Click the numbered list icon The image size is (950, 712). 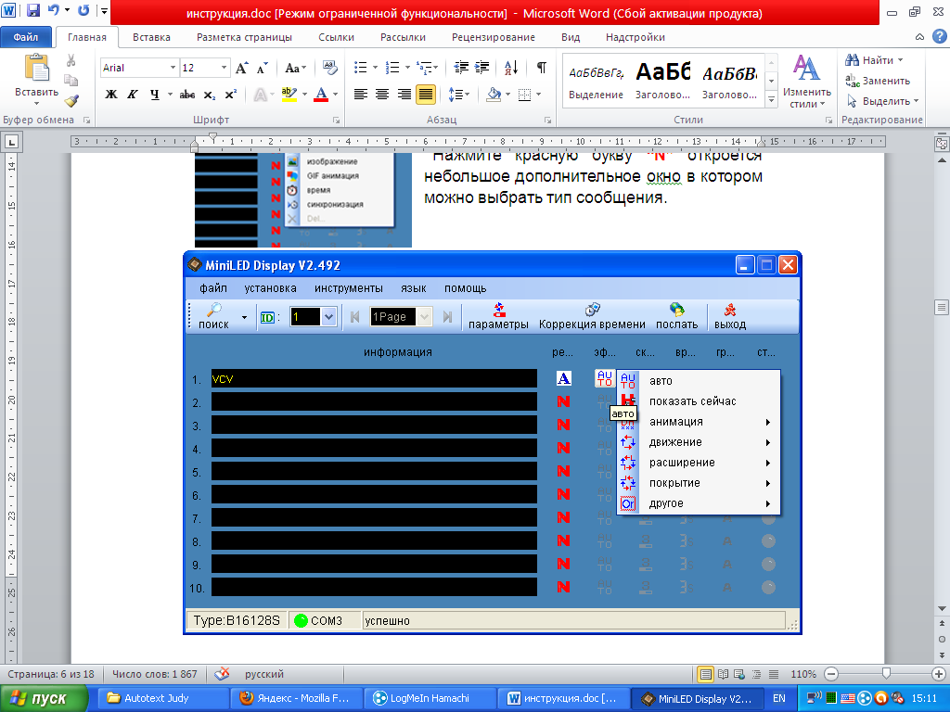click(392, 68)
